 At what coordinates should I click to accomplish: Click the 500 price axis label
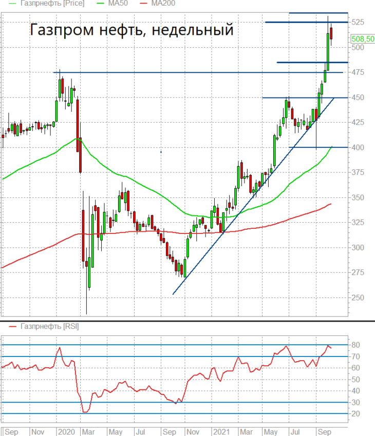(x=358, y=47)
